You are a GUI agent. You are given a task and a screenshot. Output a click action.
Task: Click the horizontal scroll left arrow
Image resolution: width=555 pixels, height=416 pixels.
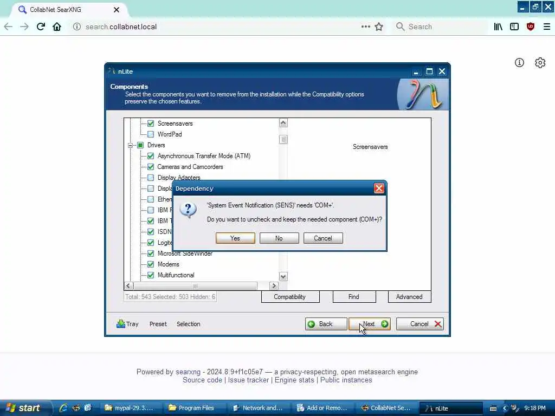128,285
